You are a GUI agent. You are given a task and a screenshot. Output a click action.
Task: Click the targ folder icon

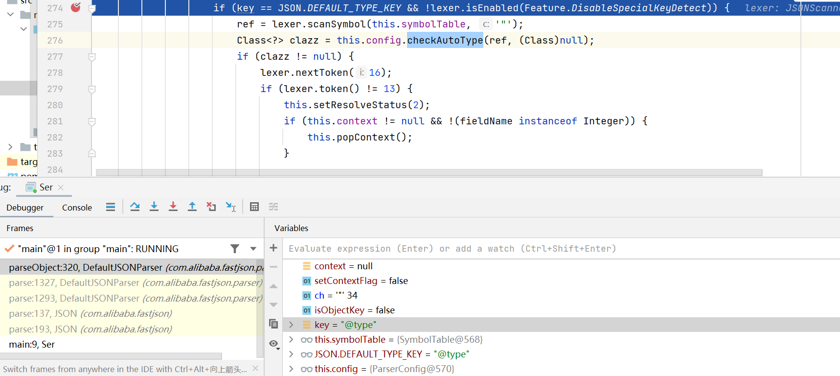pyautogui.click(x=12, y=162)
